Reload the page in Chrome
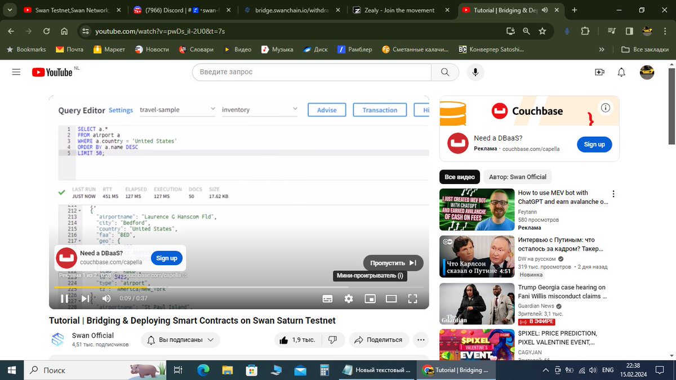Image resolution: width=676 pixels, height=380 pixels. click(x=46, y=32)
